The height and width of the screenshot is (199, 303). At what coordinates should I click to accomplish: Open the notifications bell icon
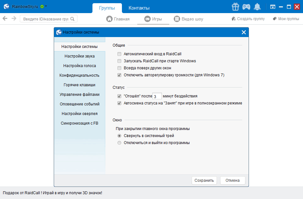[x=257, y=7]
